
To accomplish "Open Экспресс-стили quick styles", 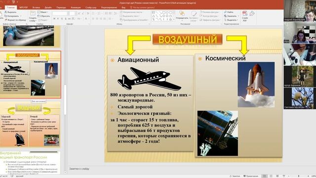I will (x=194, y=16).
